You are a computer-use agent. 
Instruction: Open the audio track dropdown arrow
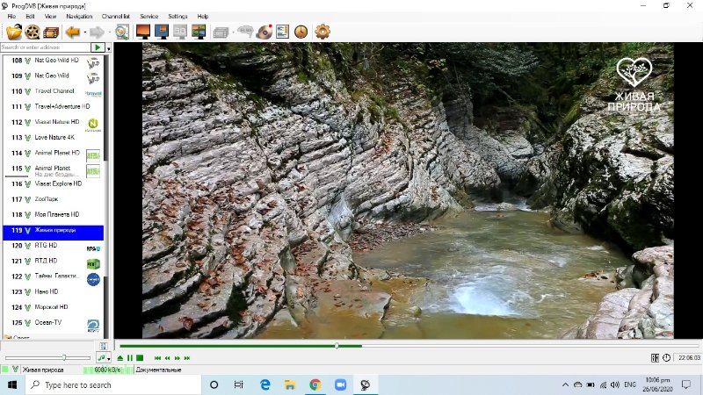[108, 359]
